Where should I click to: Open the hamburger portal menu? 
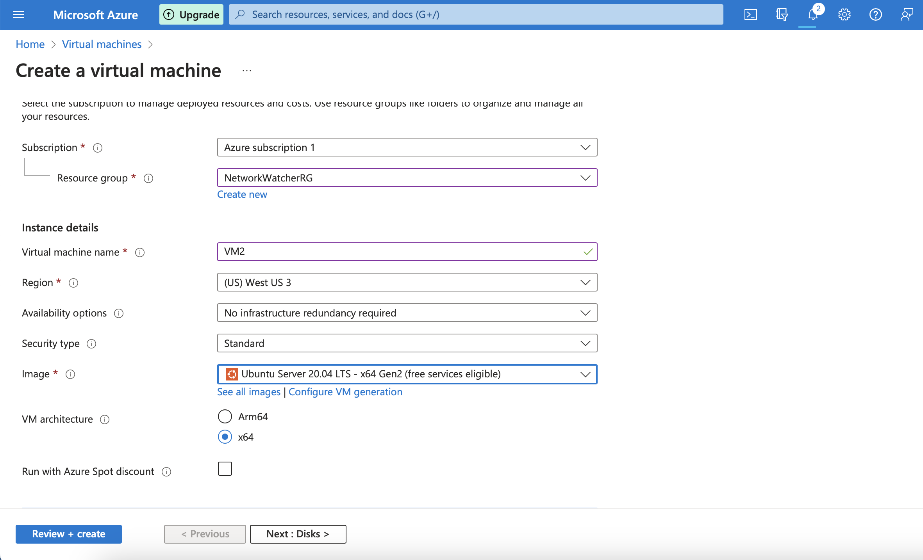coord(19,15)
